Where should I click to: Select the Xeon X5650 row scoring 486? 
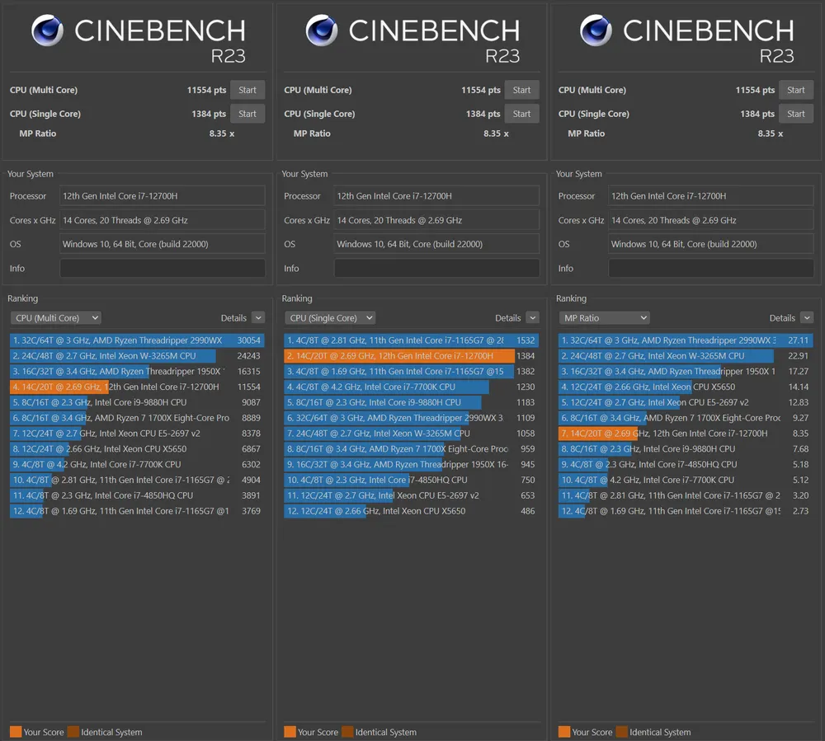coord(410,511)
